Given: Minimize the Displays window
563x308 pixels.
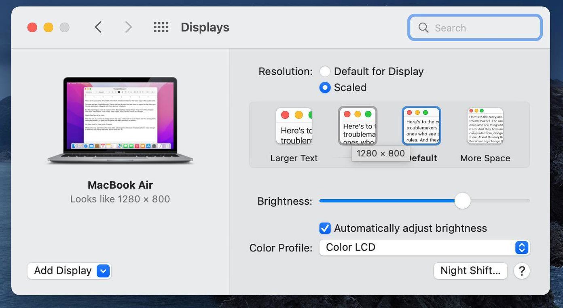Looking at the screenshot, I should coord(49,27).
